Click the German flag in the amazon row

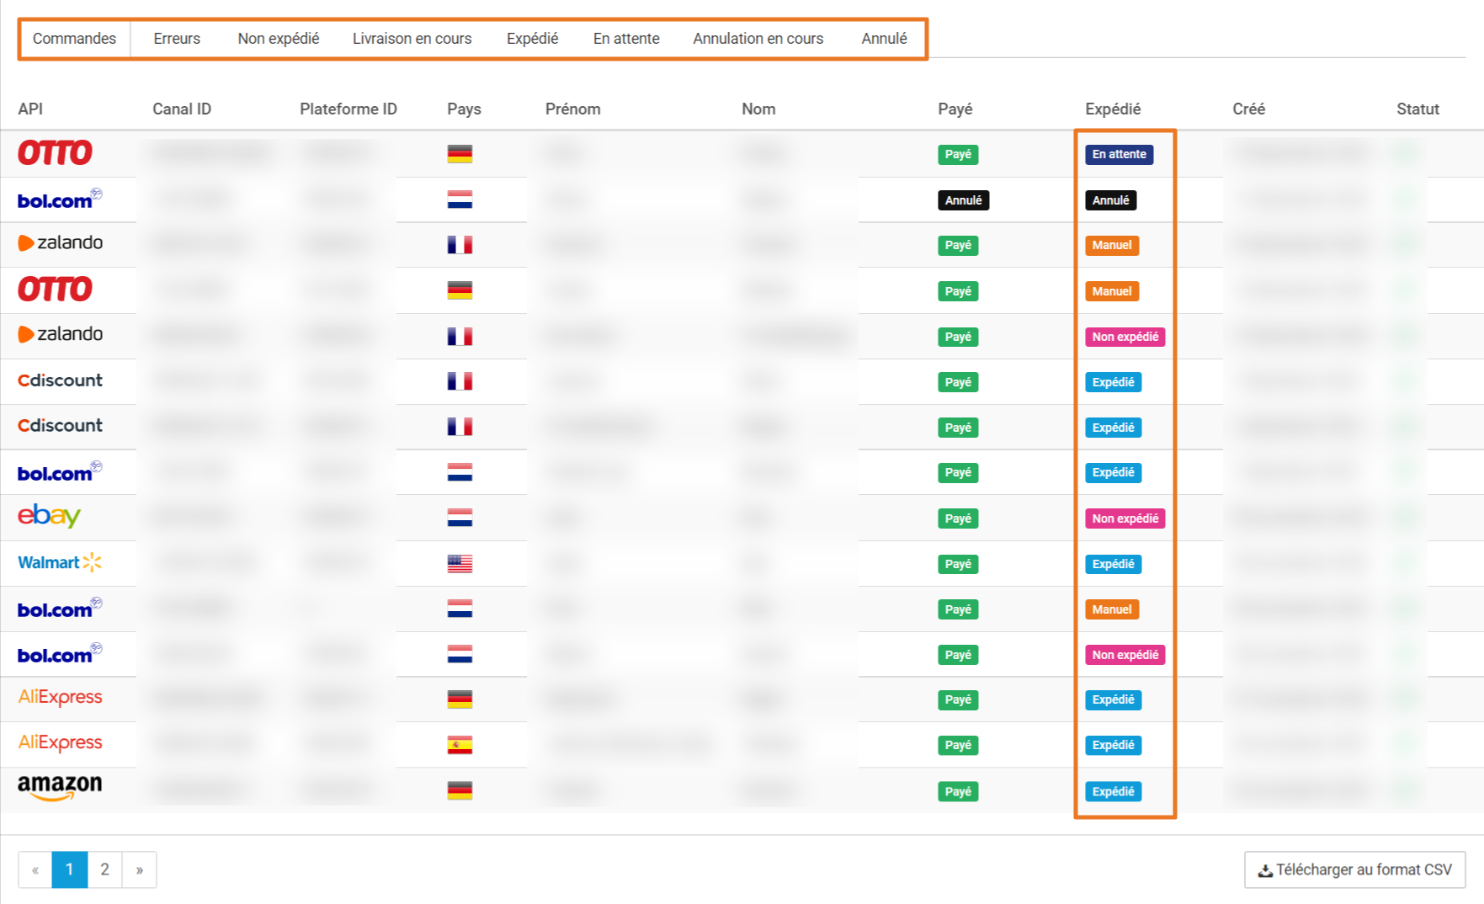pyautogui.click(x=460, y=790)
